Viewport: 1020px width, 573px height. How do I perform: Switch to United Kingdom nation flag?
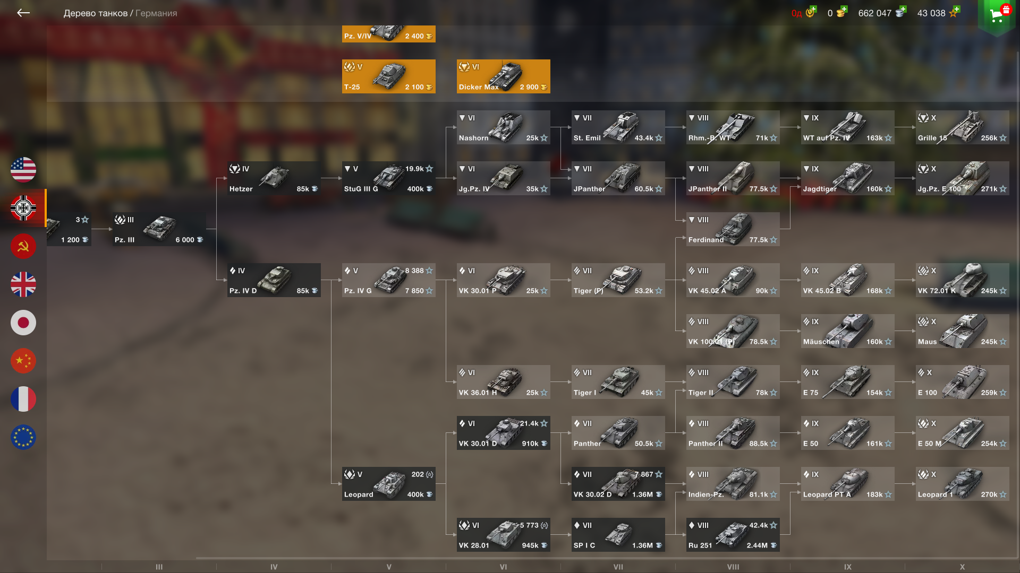coord(23,284)
